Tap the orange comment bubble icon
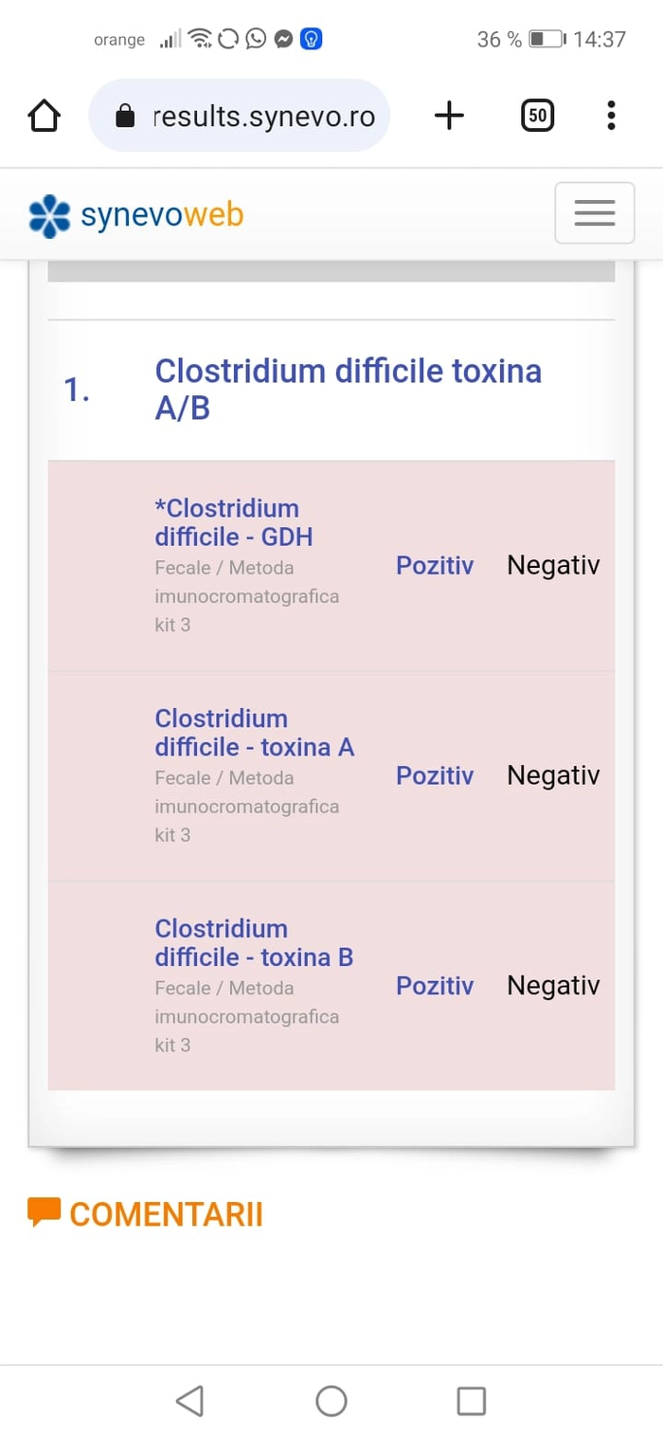Screen dimensions: 663x1438 coord(44,1212)
